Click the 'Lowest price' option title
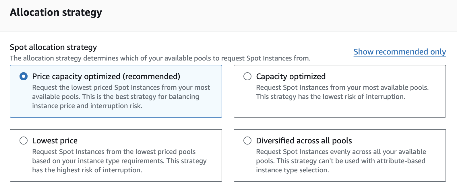 tap(55, 141)
